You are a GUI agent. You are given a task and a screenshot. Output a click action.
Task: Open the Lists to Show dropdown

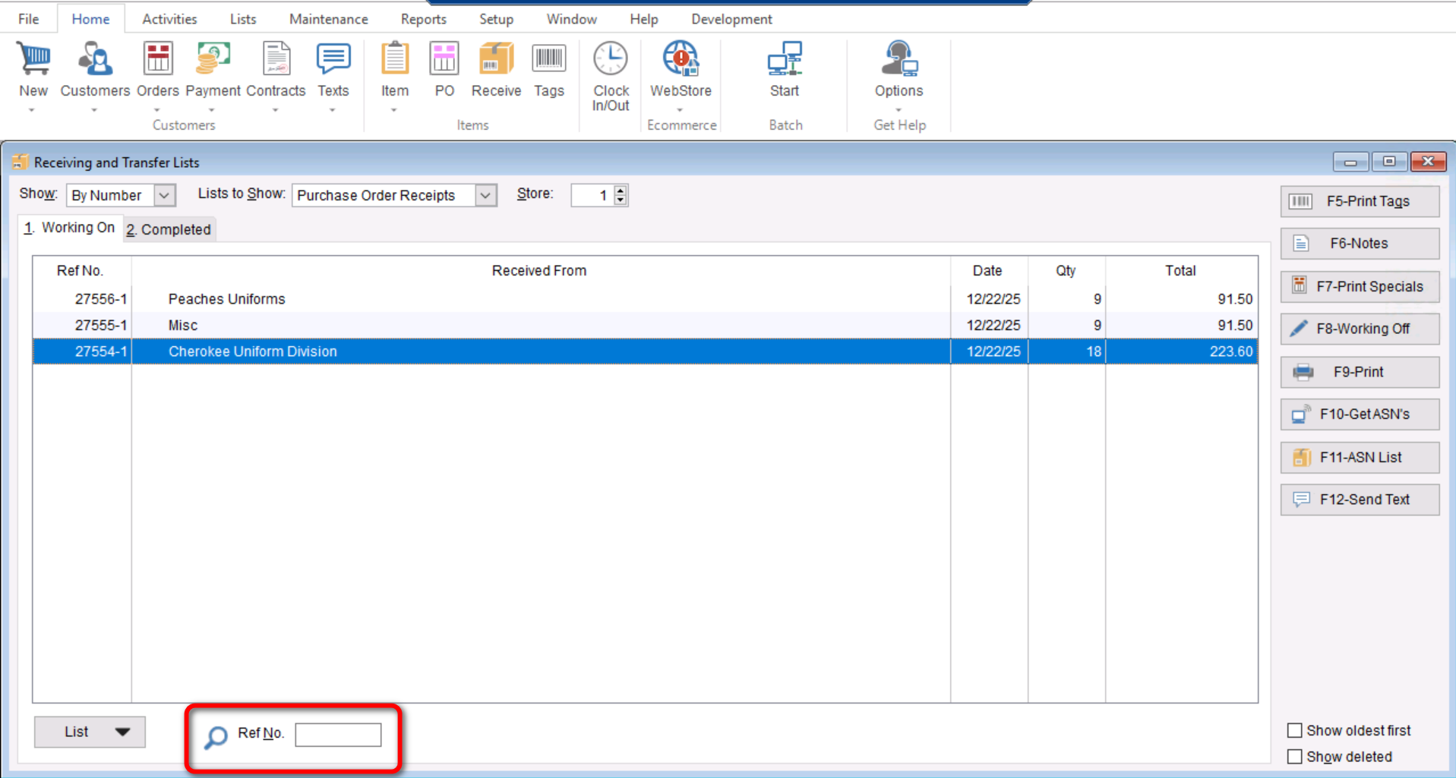[485, 195]
